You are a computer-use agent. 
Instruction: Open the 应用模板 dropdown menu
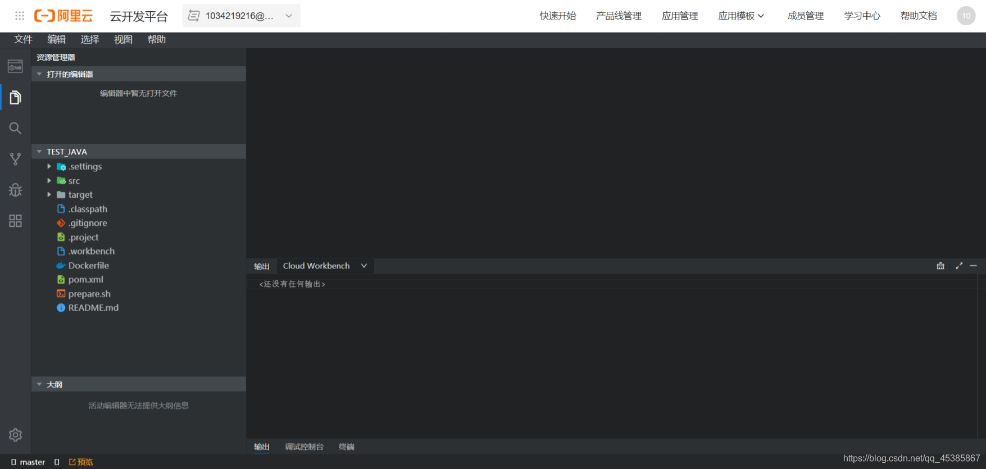click(741, 16)
